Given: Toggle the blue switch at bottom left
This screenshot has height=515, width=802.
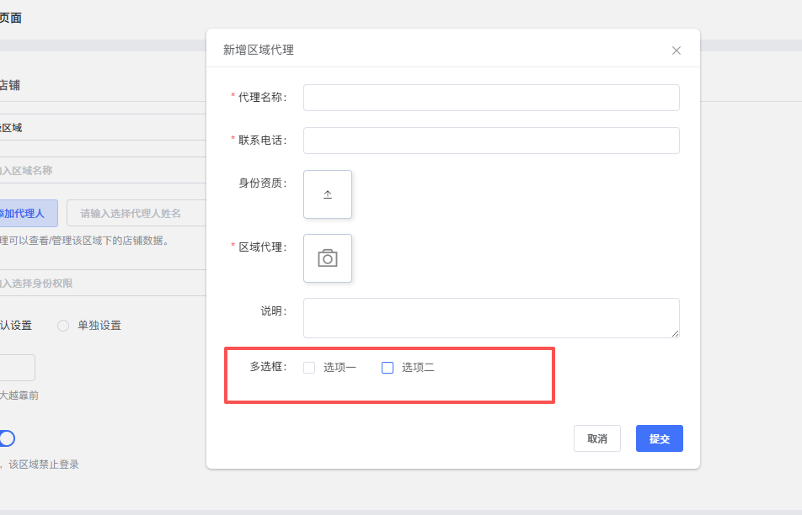Looking at the screenshot, I should pos(5,438).
